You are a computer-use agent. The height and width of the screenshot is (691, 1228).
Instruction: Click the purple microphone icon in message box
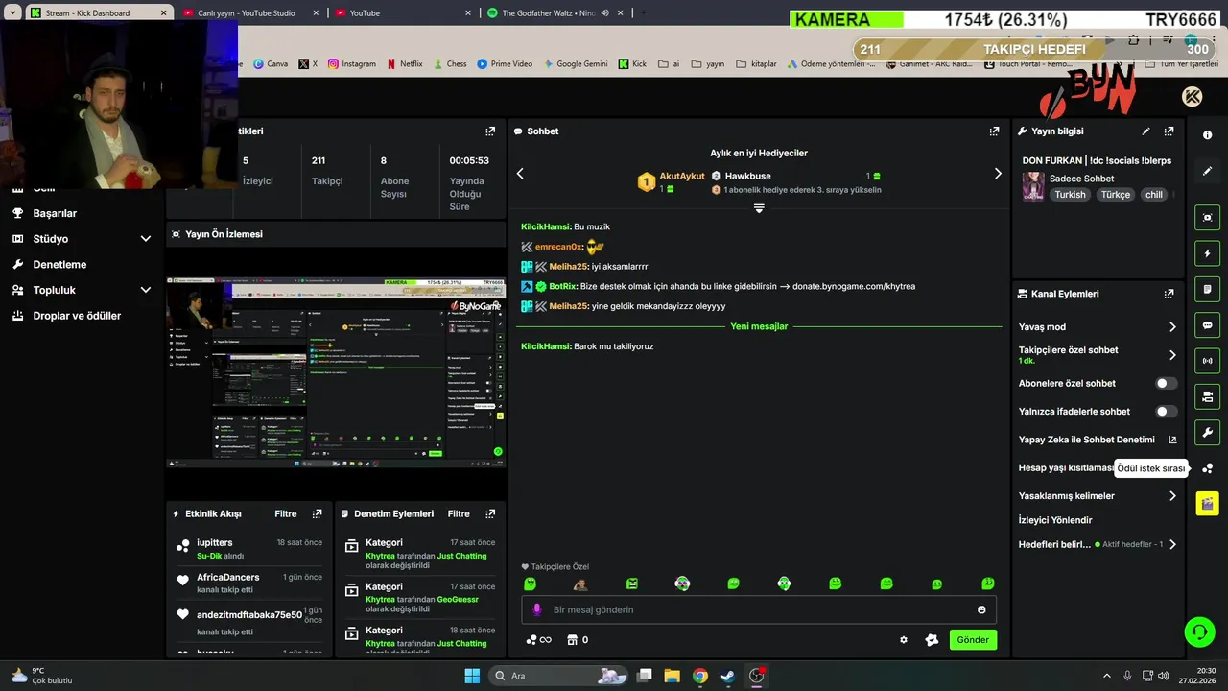(537, 609)
